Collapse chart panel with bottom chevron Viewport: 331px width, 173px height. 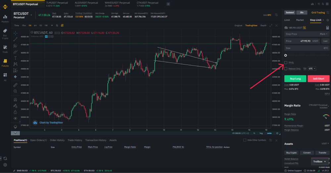[x=15, y=133]
